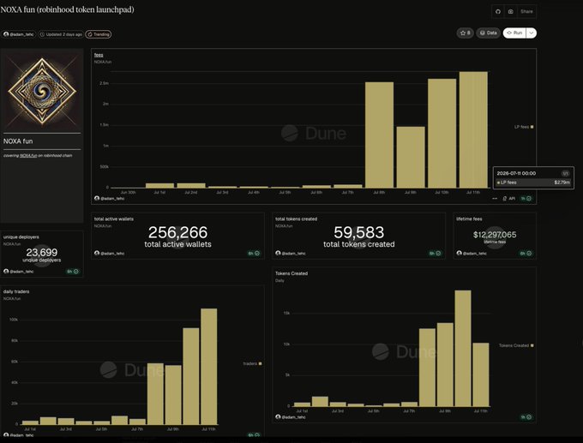Open the @adam_tehc author chip in the header
Image resolution: width=583 pixels, height=443 pixels.
click(x=19, y=34)
